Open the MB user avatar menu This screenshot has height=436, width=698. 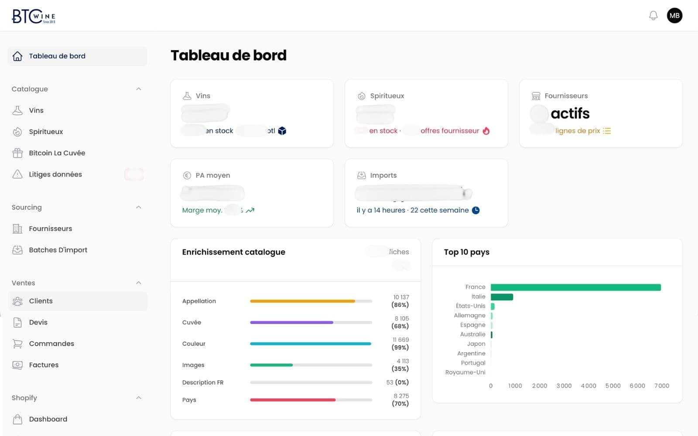coord(674,16)
